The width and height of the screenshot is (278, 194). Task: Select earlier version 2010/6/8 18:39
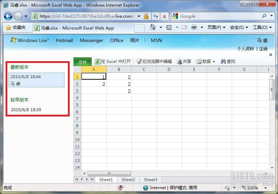tap(26, 110)
